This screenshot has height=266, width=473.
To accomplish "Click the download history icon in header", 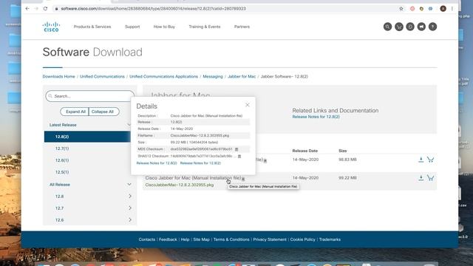I will (x=410, y=27).
